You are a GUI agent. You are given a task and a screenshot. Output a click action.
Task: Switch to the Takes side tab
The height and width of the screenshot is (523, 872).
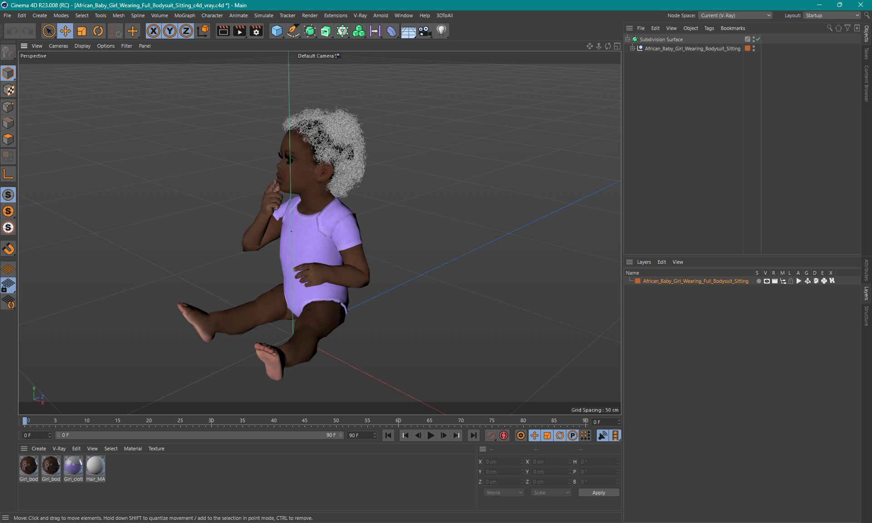pyautogui.click(x=867, y=53)
